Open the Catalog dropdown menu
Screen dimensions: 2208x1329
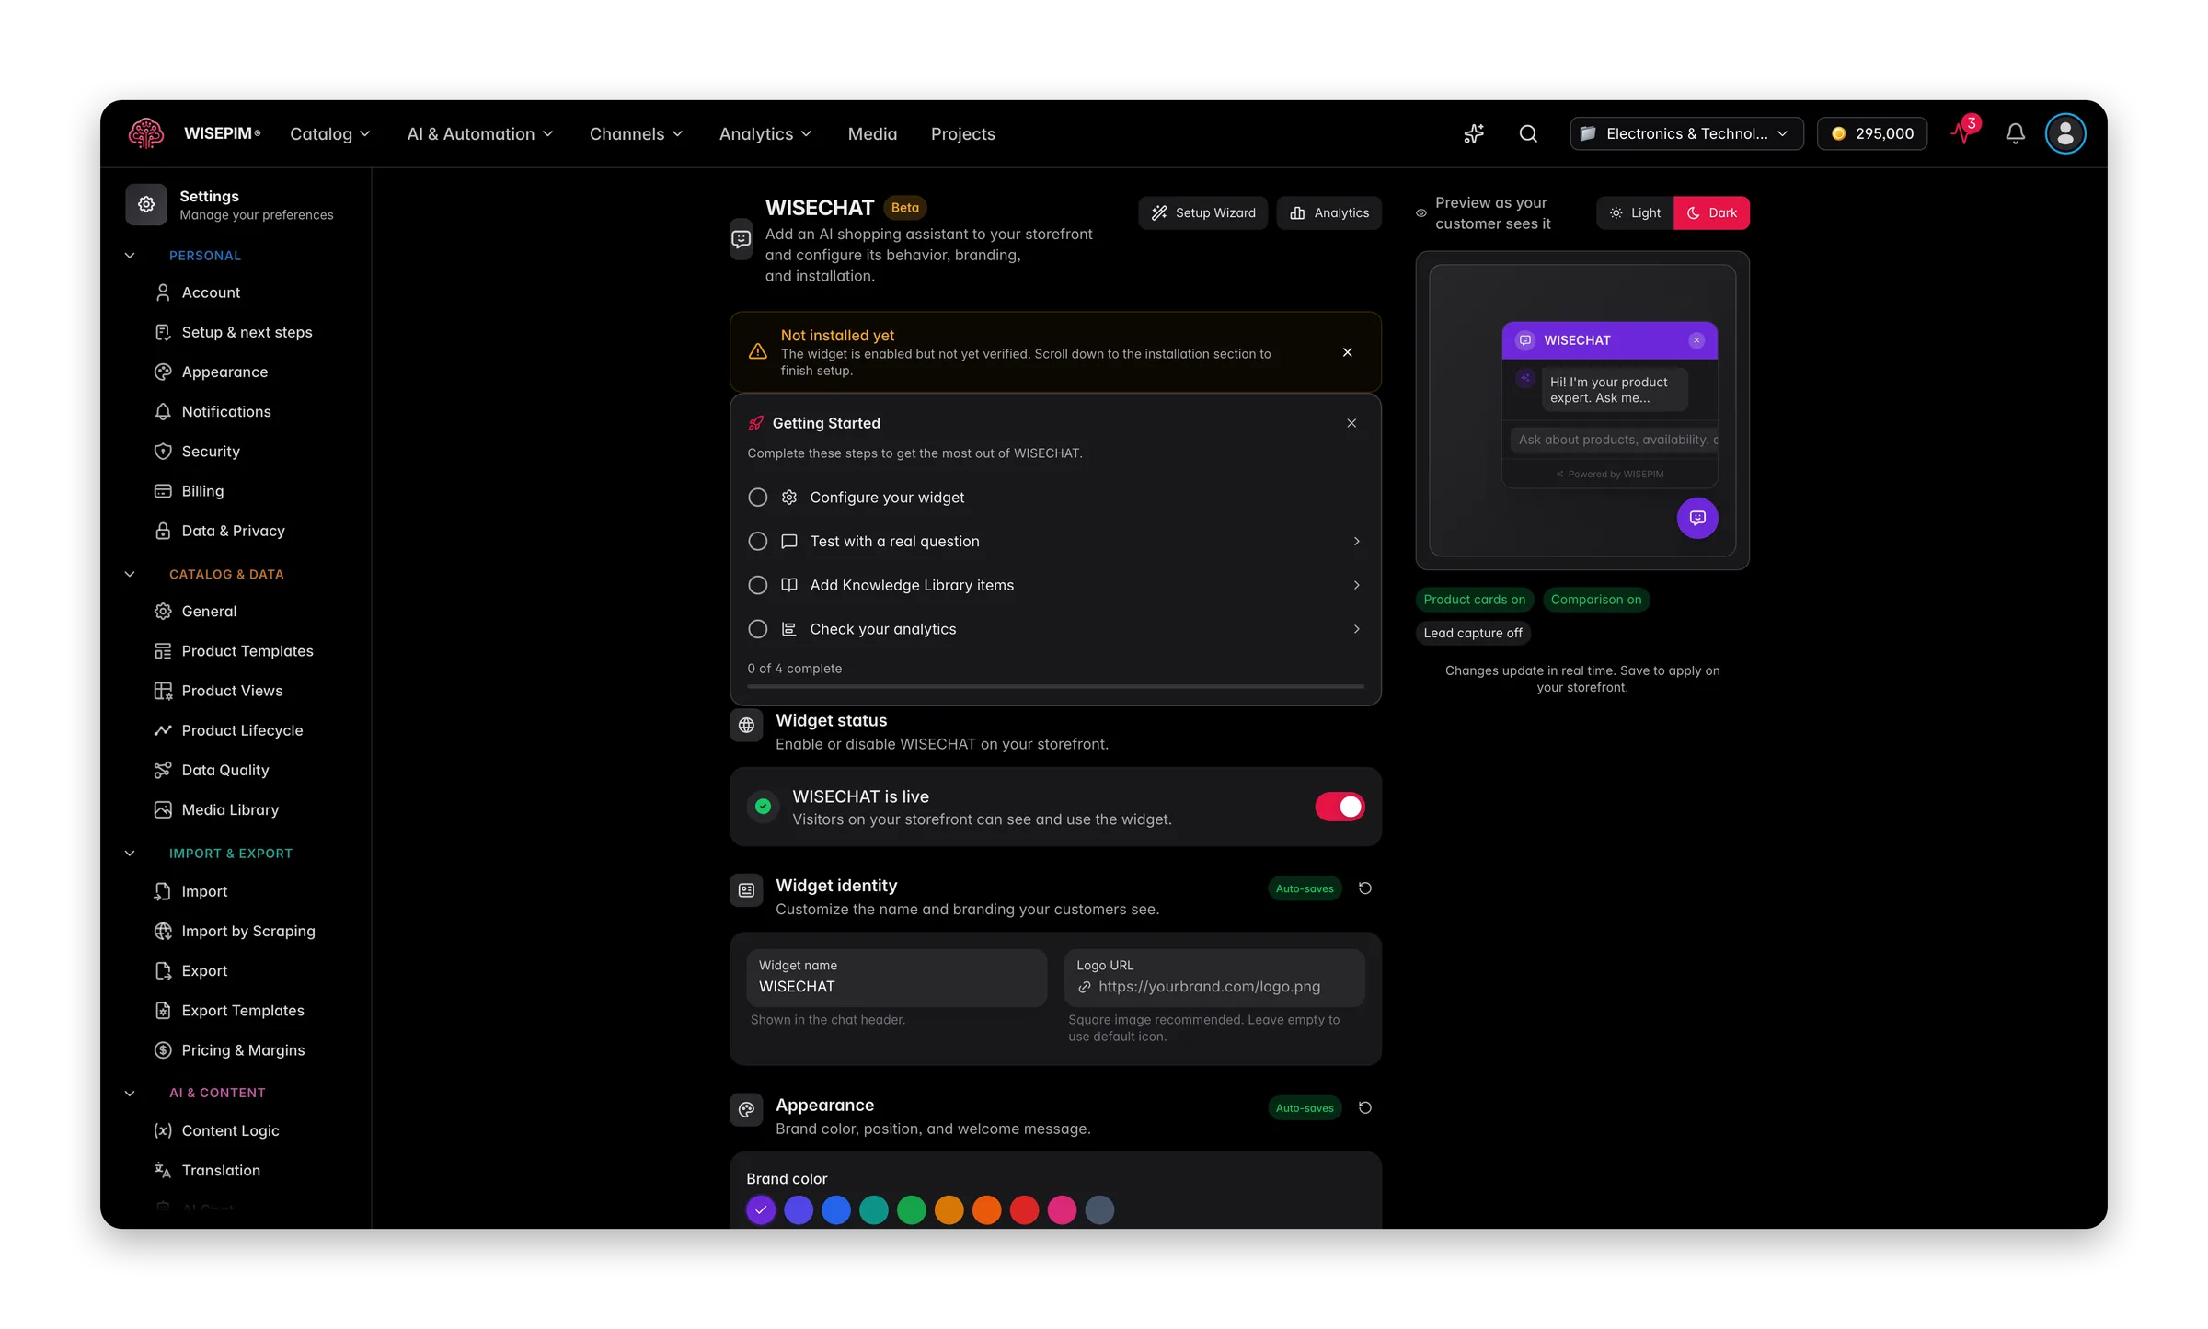pos(329,134)
